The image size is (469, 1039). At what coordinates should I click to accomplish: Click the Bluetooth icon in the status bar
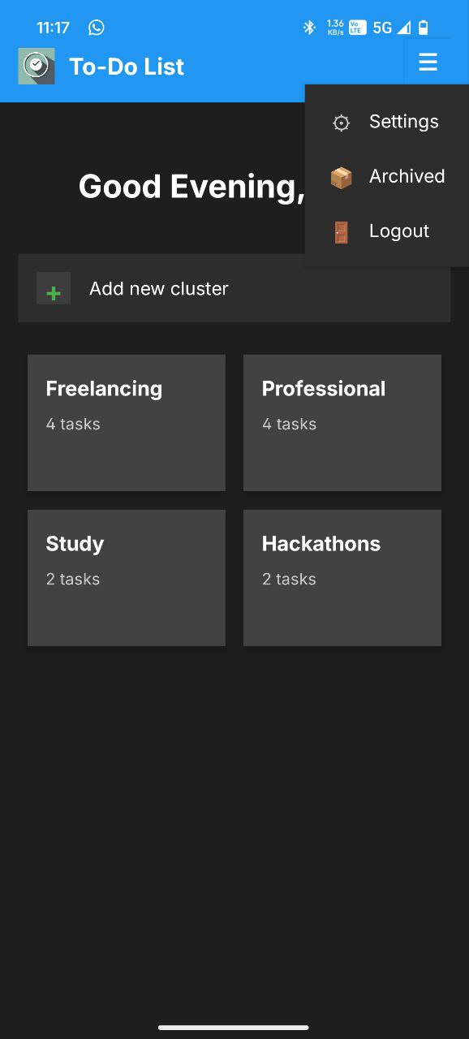coord(308,27)
